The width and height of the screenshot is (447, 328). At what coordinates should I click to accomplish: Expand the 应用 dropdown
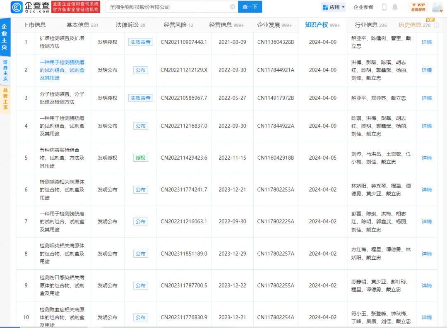[x=334, y=7]
